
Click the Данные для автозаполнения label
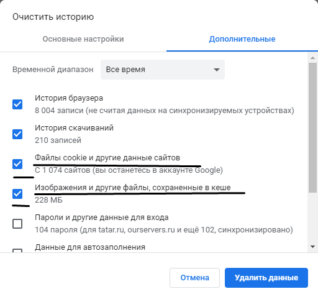pyautogui.click(x=90, y=247)
